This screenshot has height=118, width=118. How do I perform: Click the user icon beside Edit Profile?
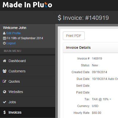click(x=4, y=33)
